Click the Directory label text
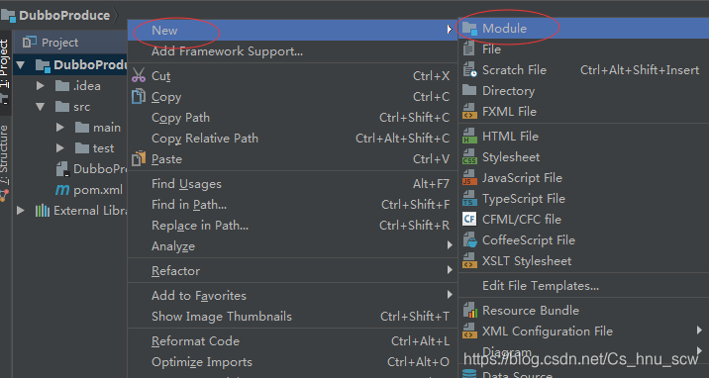The image size is (709, 378). [508, 91]
